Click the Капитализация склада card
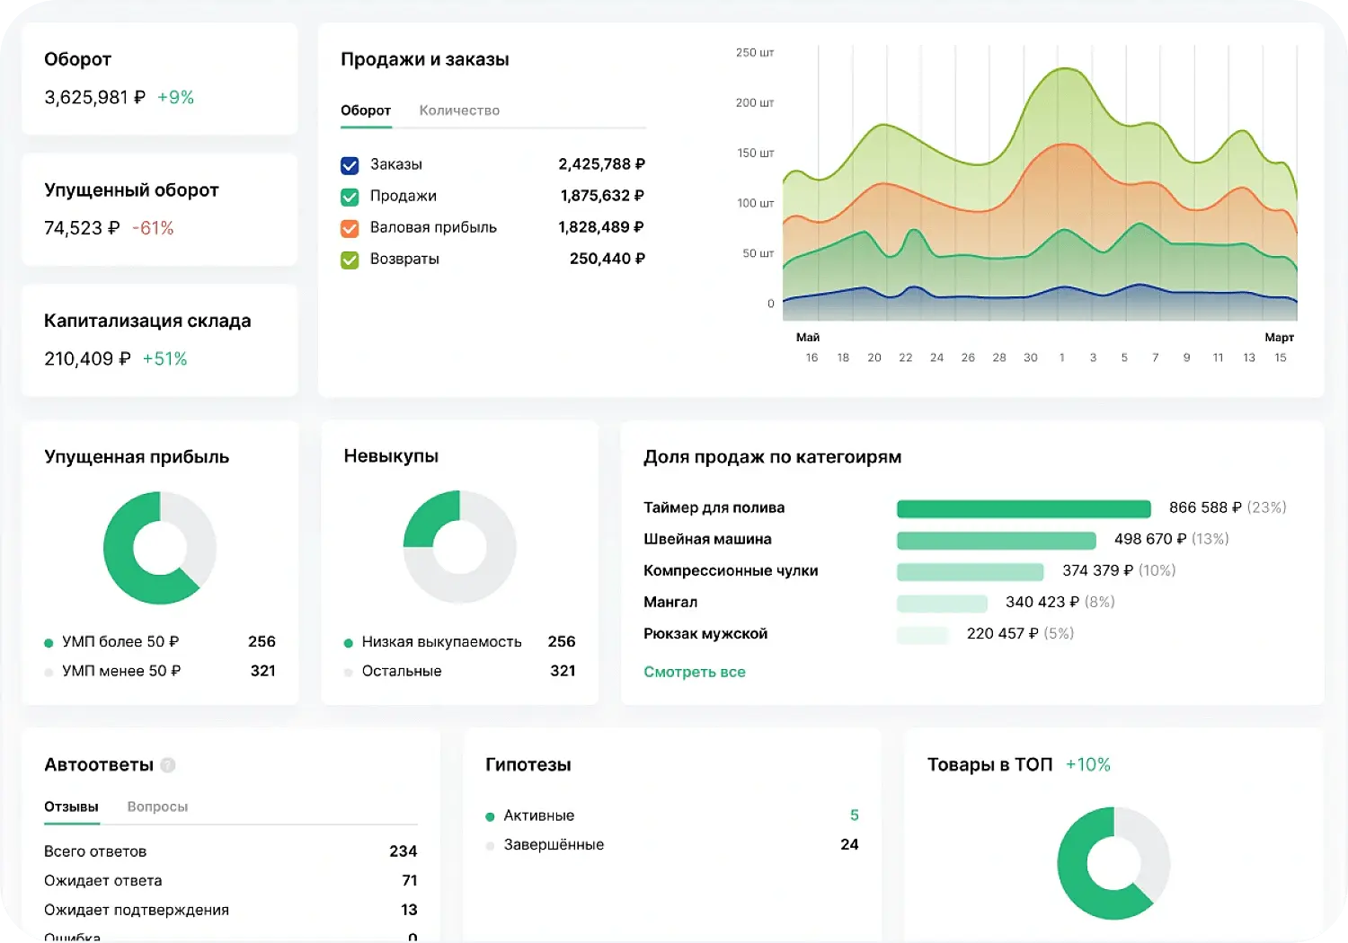This screenshot has width=1348, height=943. [x=159, y=339]
